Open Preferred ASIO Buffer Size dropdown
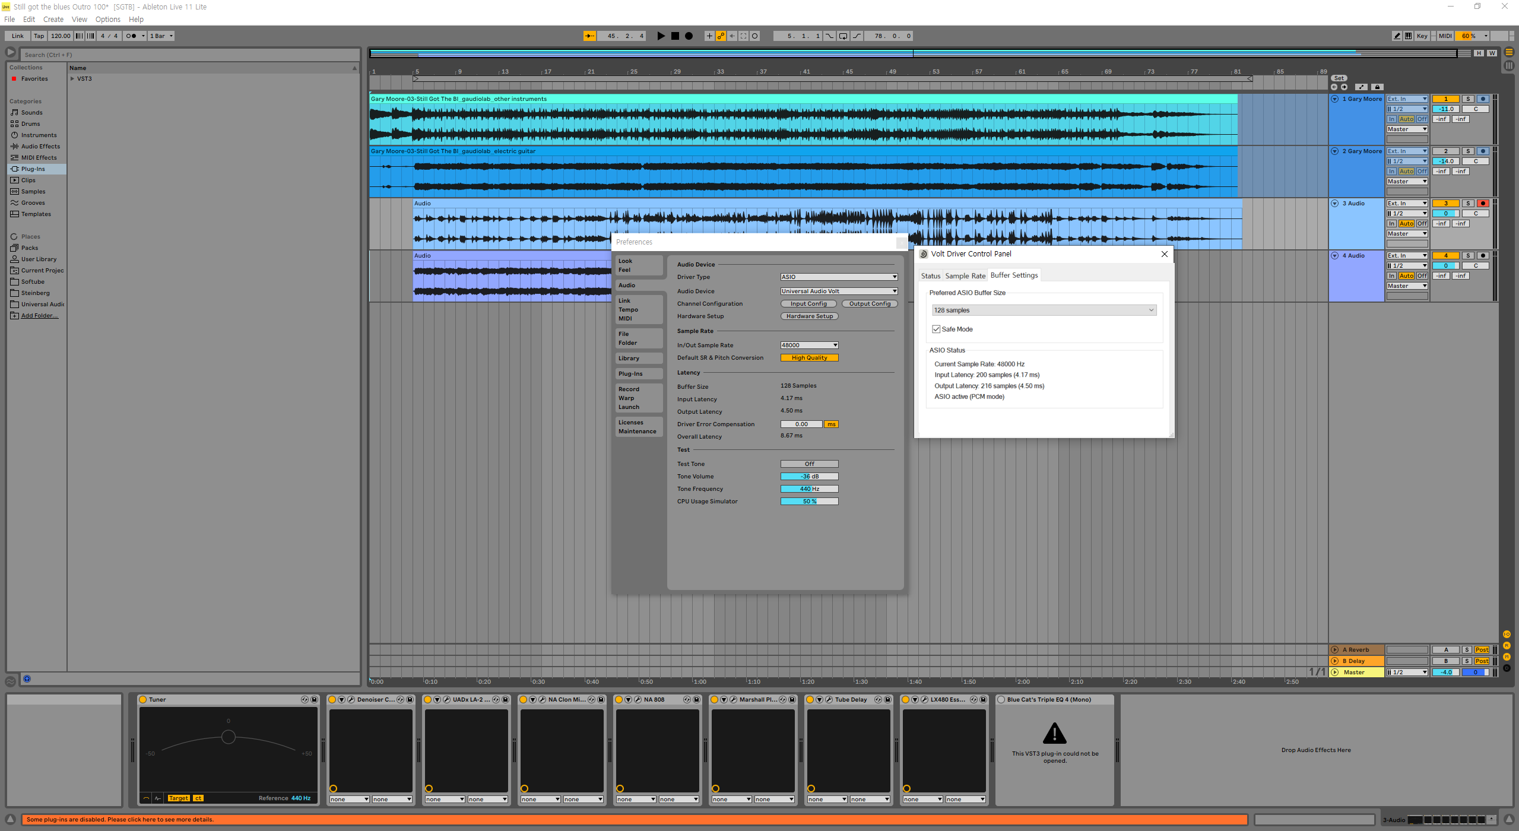This screenshot has height=831, width=1519. point(1044,310)
